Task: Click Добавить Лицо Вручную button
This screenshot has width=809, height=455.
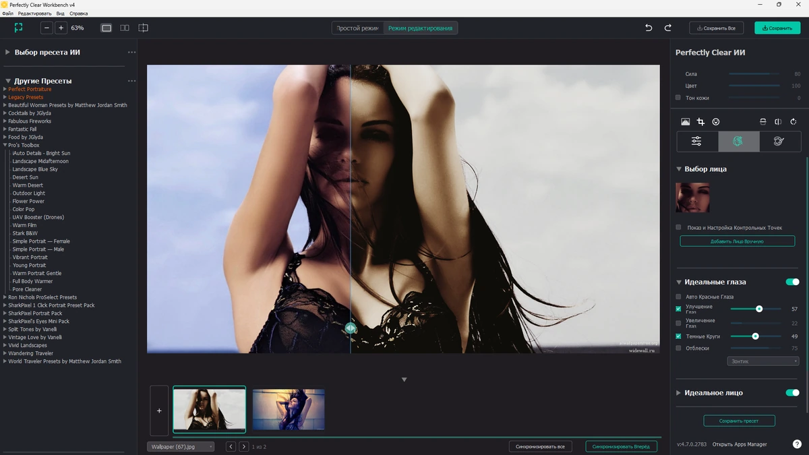Action: [737, 241]
